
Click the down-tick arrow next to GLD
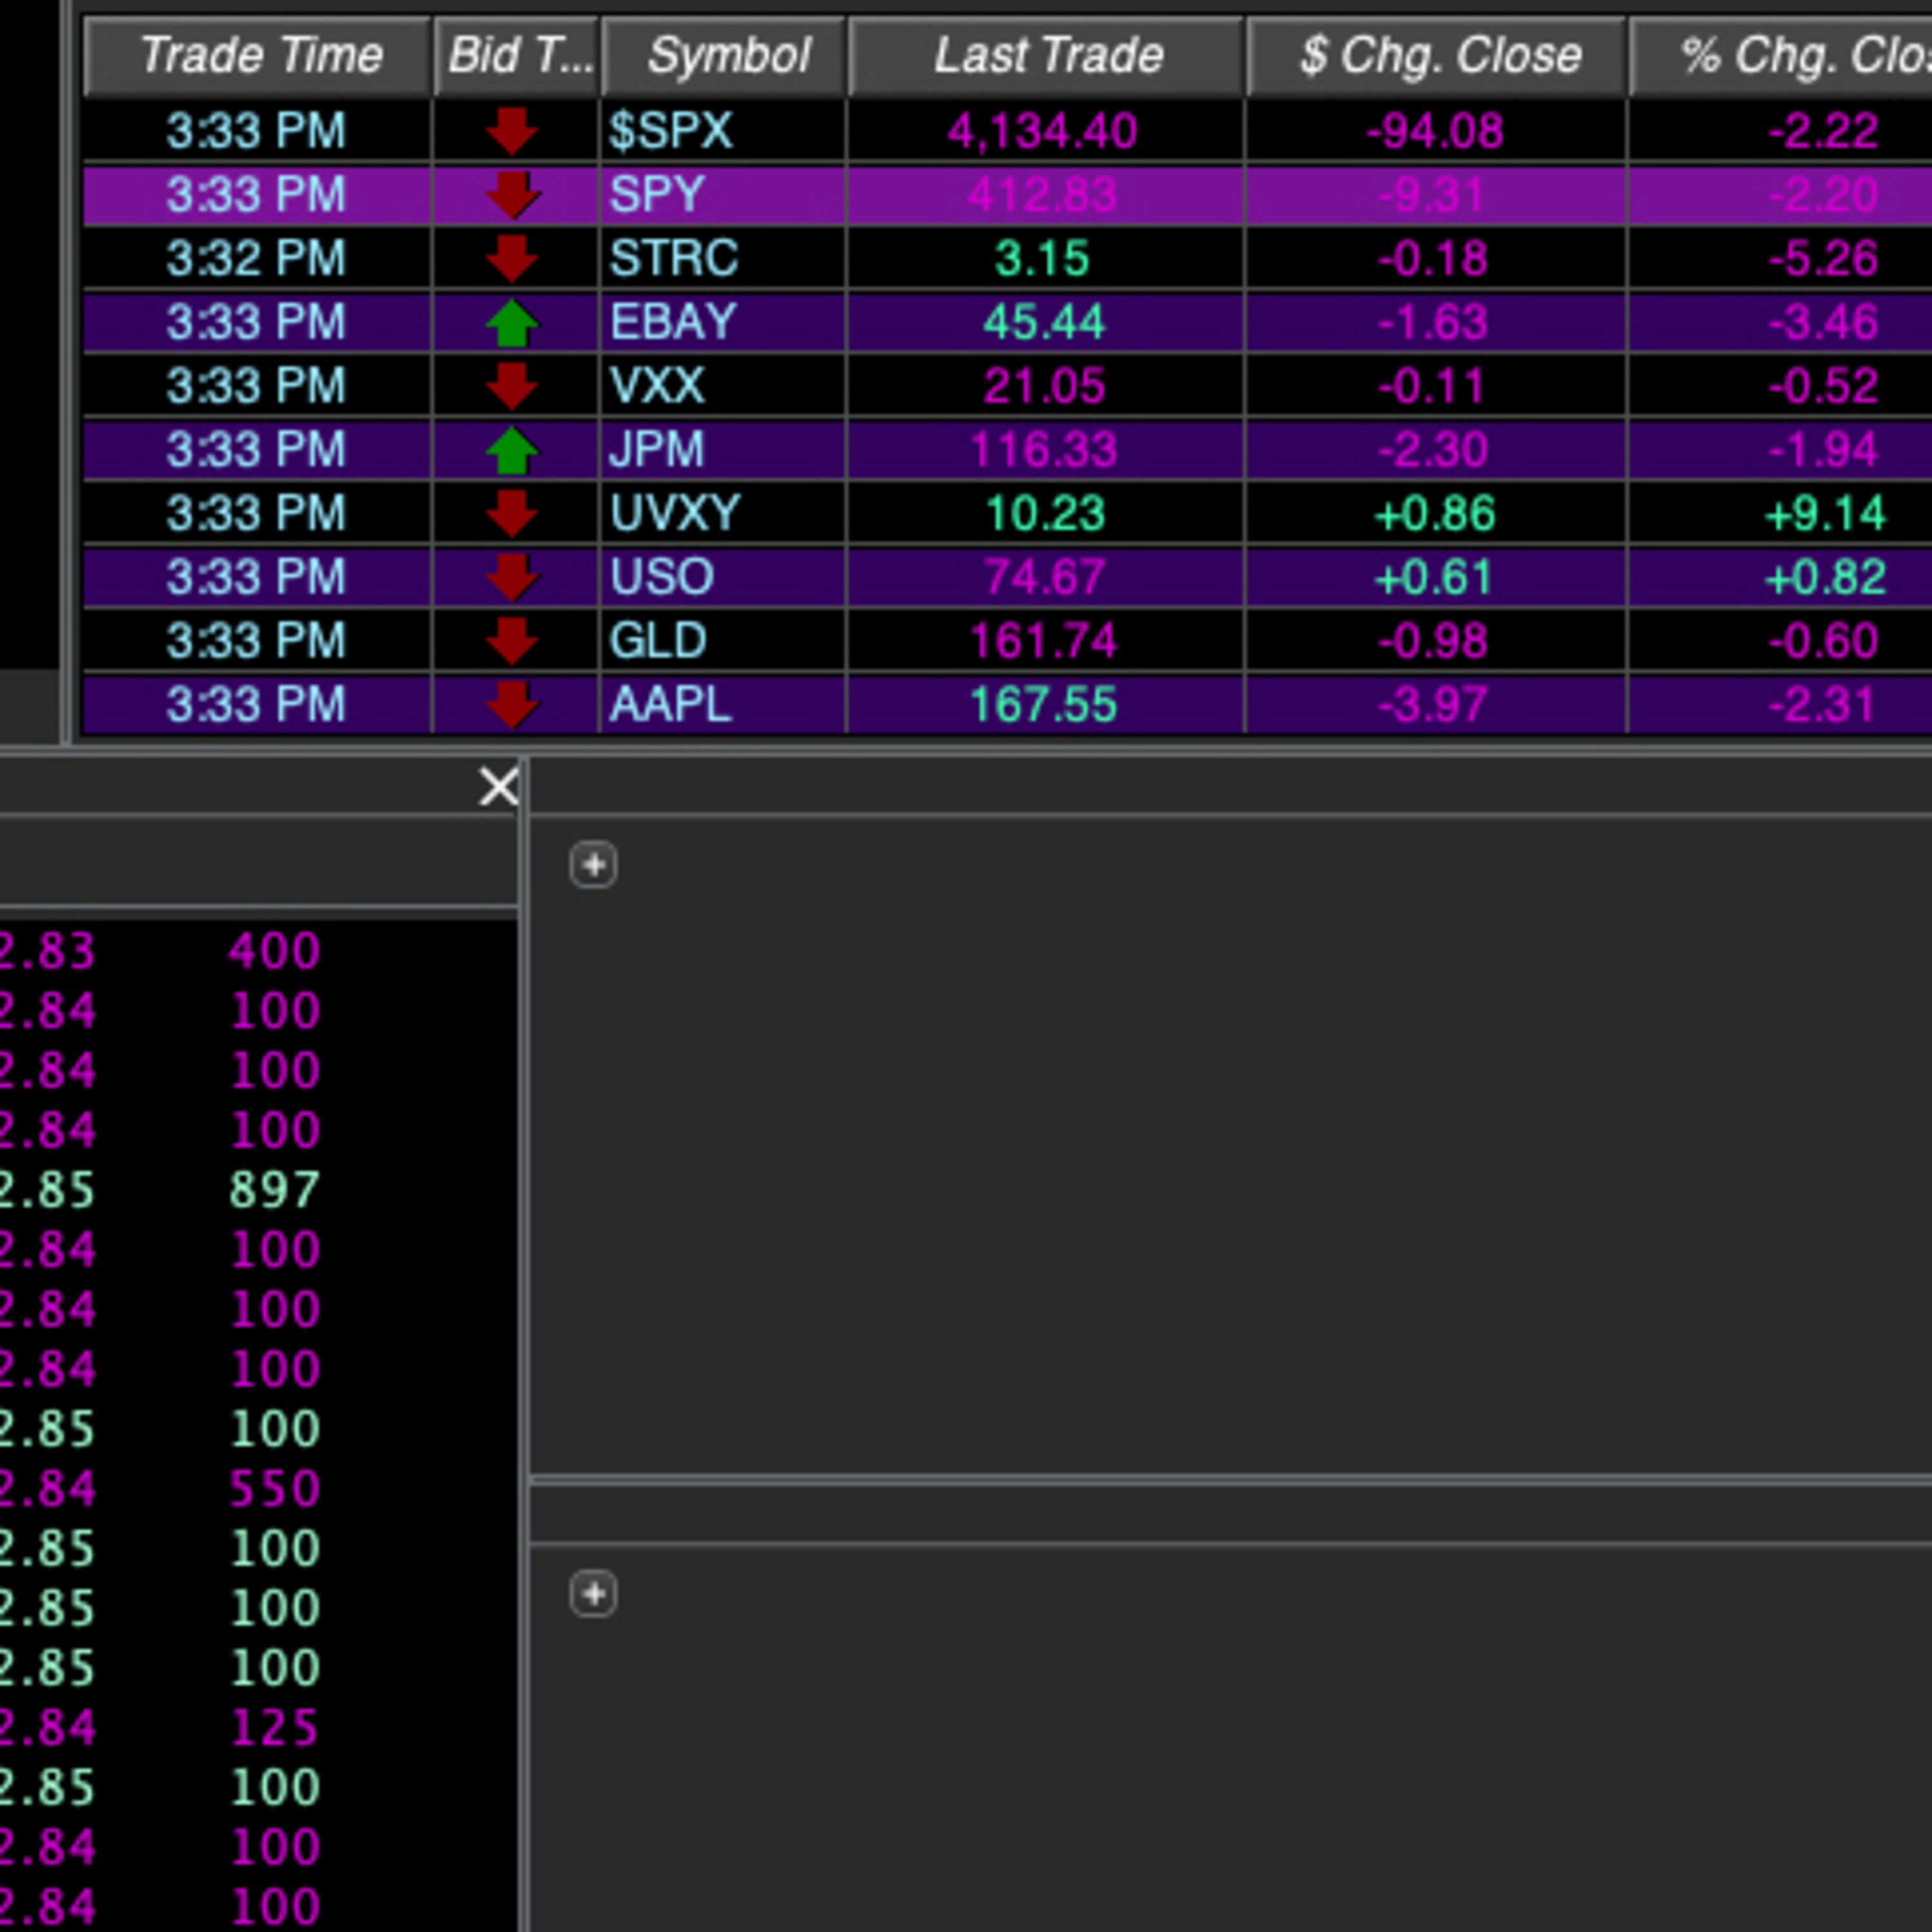coord(512,641)
